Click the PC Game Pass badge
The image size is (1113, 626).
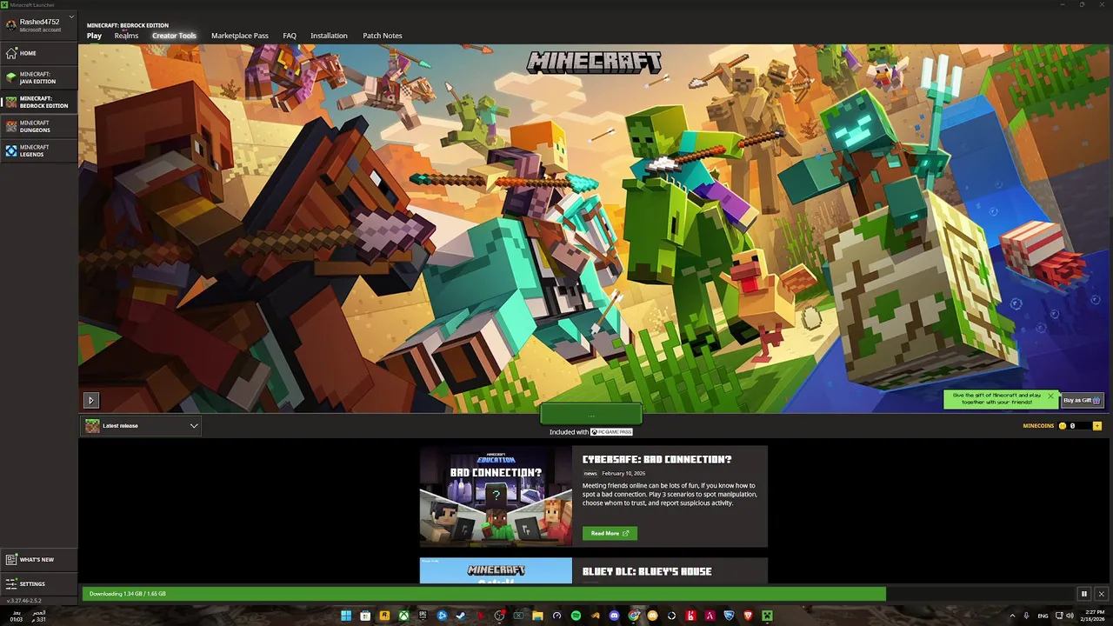click(611, 432)
